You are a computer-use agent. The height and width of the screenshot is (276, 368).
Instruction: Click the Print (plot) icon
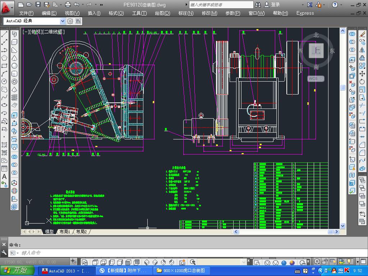point(68,5)
